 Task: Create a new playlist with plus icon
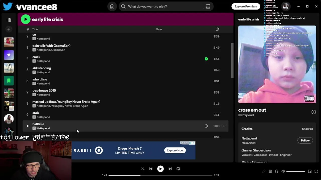coord(9,29)
